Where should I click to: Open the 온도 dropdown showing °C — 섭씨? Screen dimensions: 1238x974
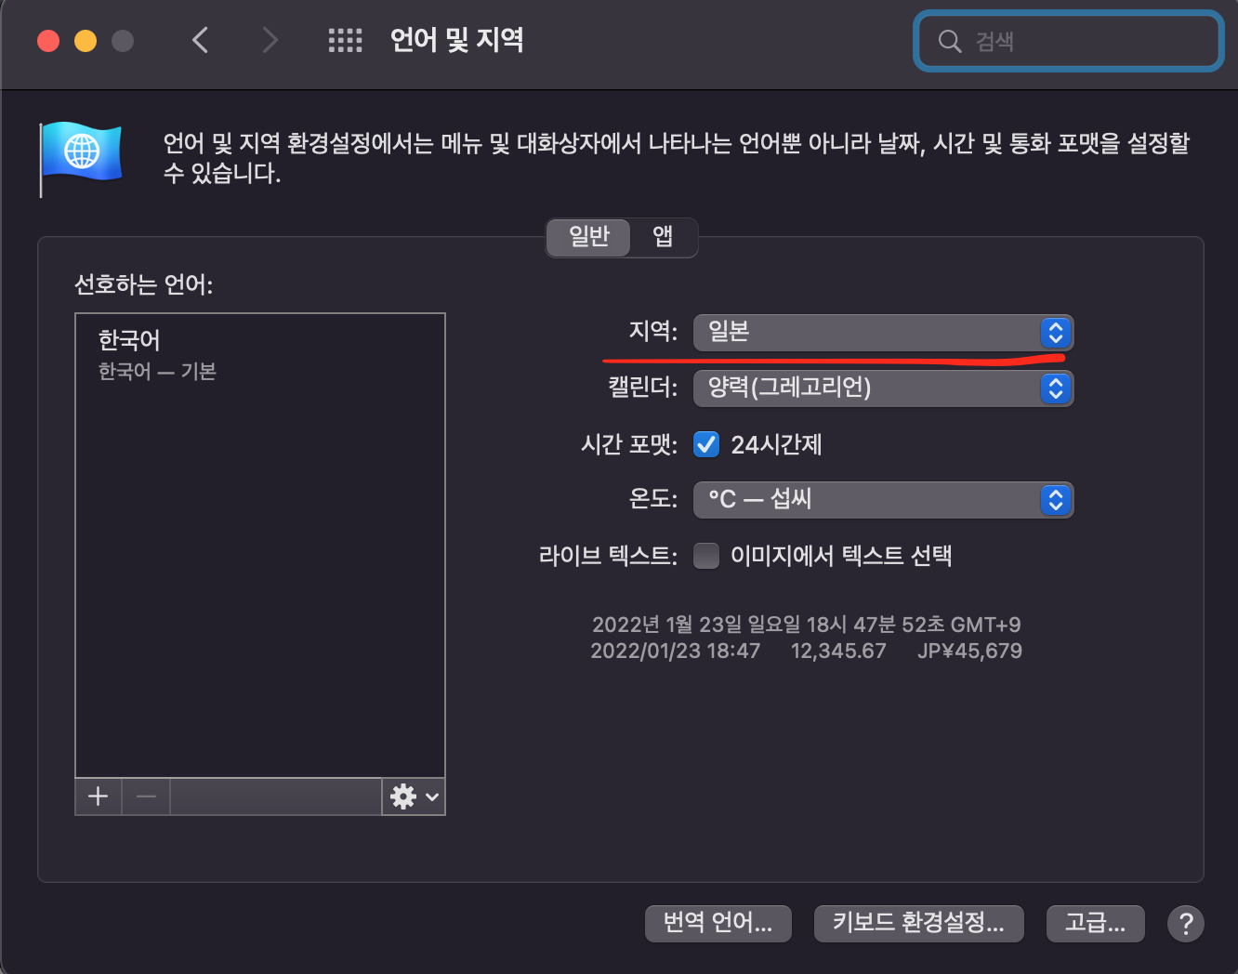click(x=883, y=500)
